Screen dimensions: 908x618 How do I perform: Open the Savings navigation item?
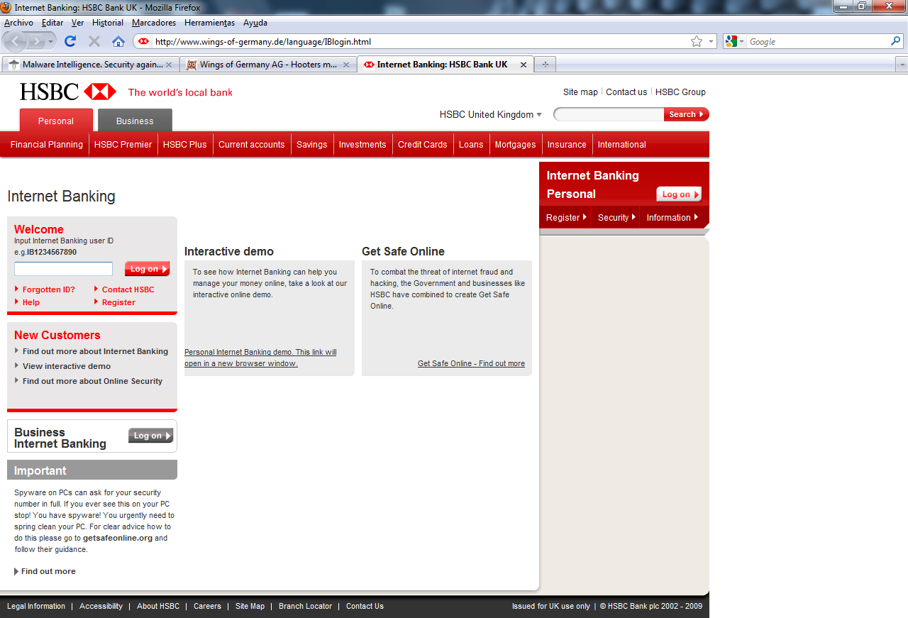tap(311, 144)
